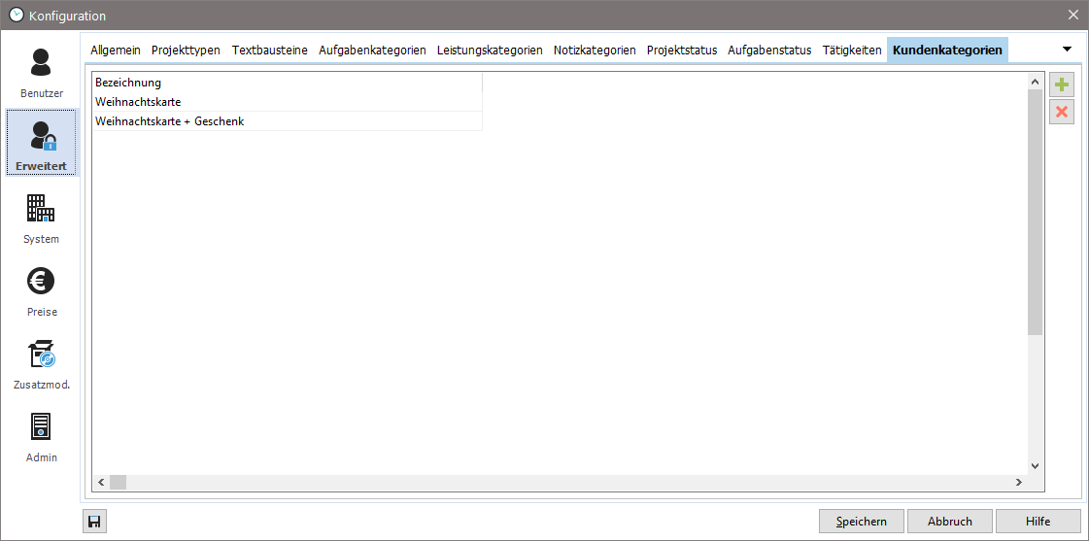Expand the tab overflow dropdown arrow

(x=1067, y=50)
